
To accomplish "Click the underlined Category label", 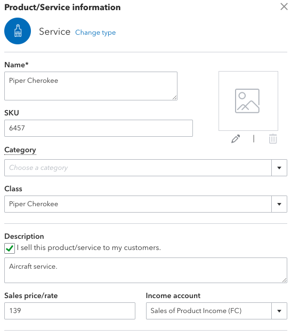I will click(x=20, y=150).
